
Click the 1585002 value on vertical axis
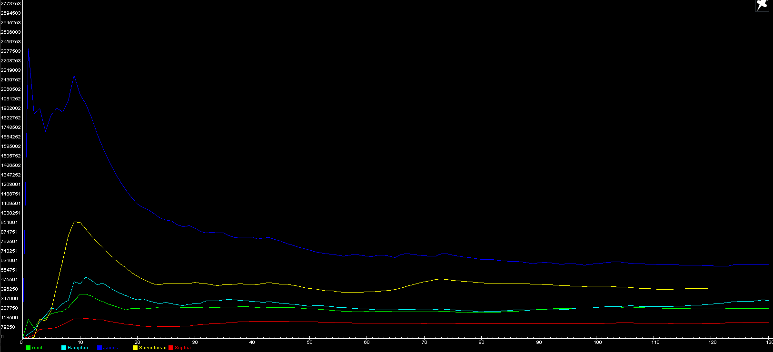click(10, 147)
